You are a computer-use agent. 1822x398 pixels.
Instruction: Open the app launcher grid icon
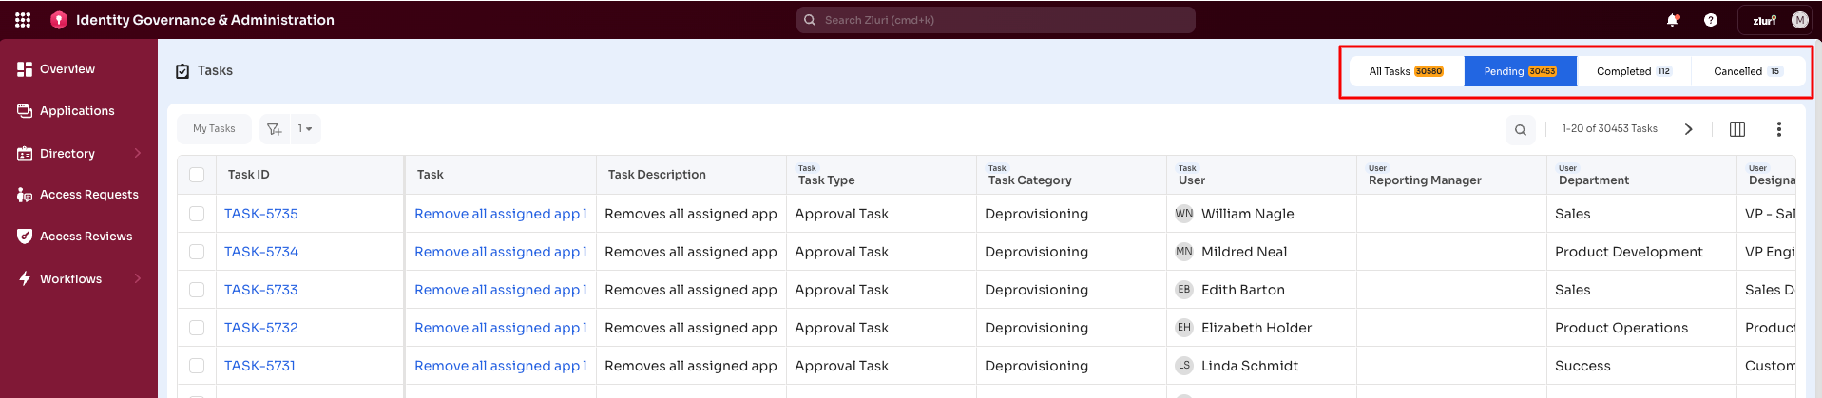coord(23,20)
